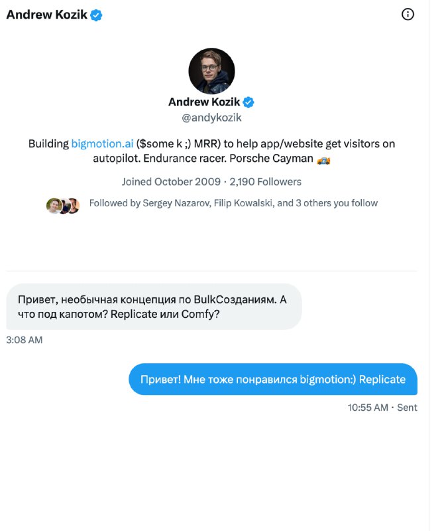Click the racing car emoji in the bio

(x=324, y=160)
